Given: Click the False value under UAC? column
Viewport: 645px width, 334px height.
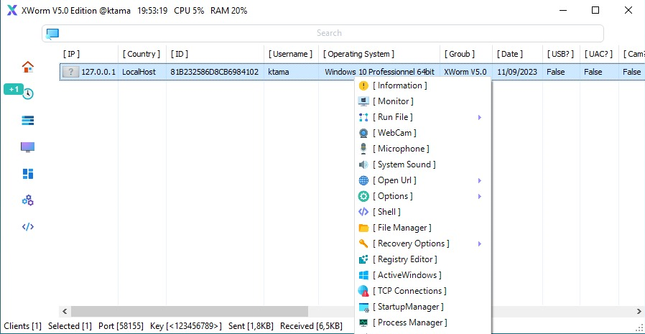Looking at the screenshot, I should (x=593, y=72).
